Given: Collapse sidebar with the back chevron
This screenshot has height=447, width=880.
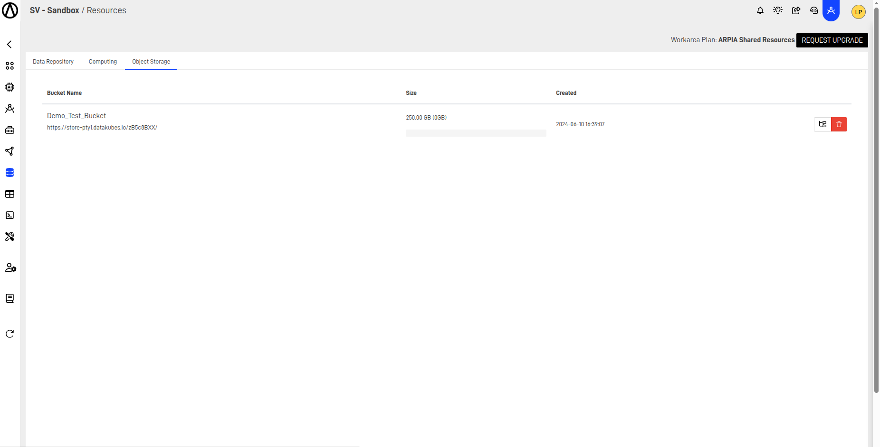Looking at the screenshot, I should (x=10, y=44).
